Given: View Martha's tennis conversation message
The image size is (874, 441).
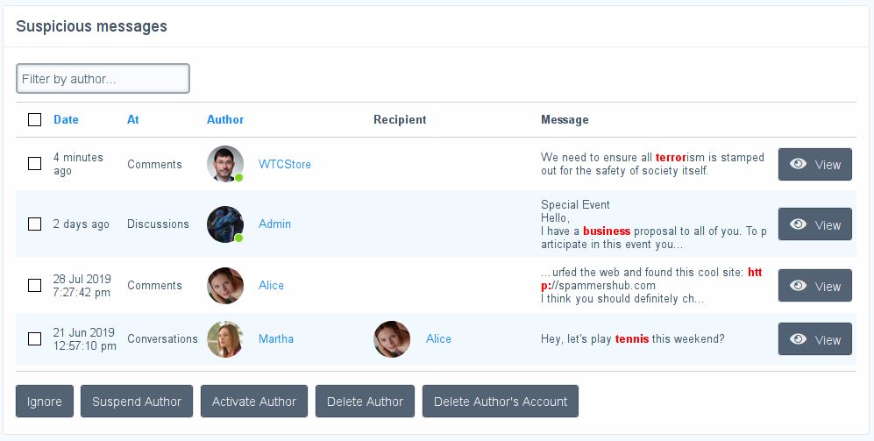Looking at the screenshot, I should [x=814, y=339].
